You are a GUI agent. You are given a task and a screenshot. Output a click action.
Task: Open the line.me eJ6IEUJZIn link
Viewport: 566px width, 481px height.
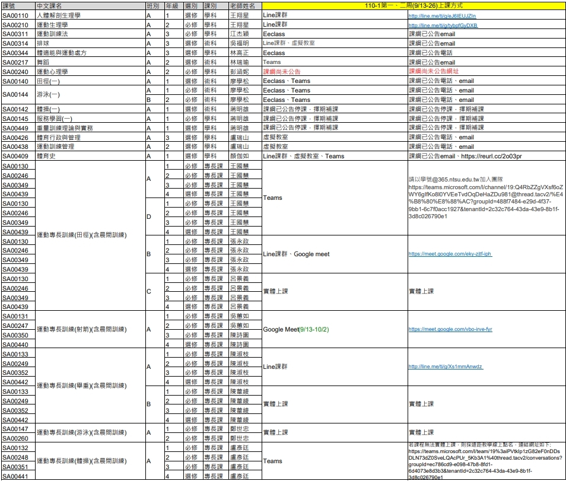pyautogui.click(x=442, y=16)
